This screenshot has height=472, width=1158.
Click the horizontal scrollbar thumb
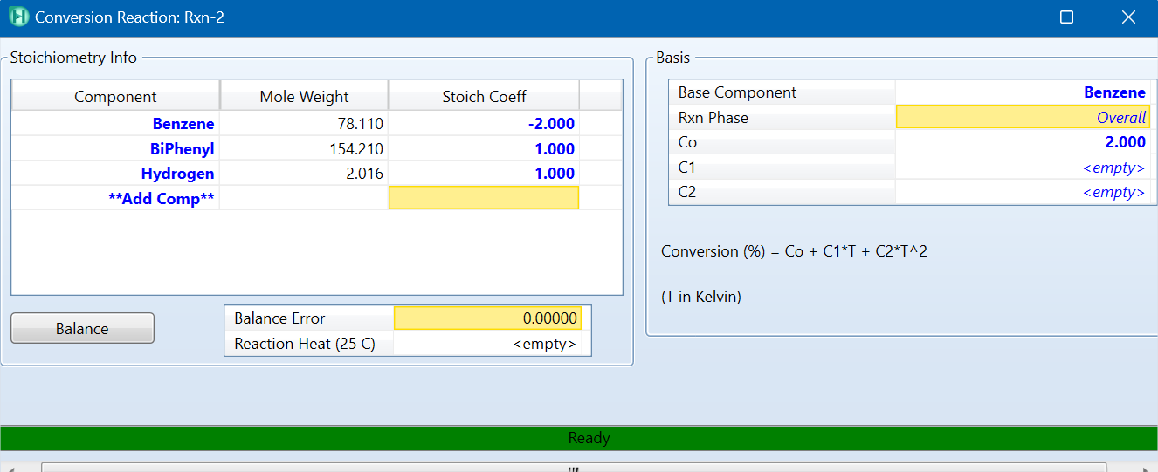tap(573, 468)
